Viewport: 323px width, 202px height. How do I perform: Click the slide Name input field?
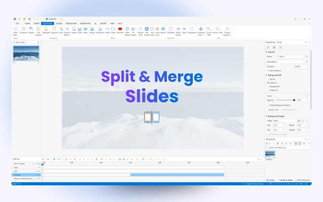pyautogui.click(x=291, y=56)
